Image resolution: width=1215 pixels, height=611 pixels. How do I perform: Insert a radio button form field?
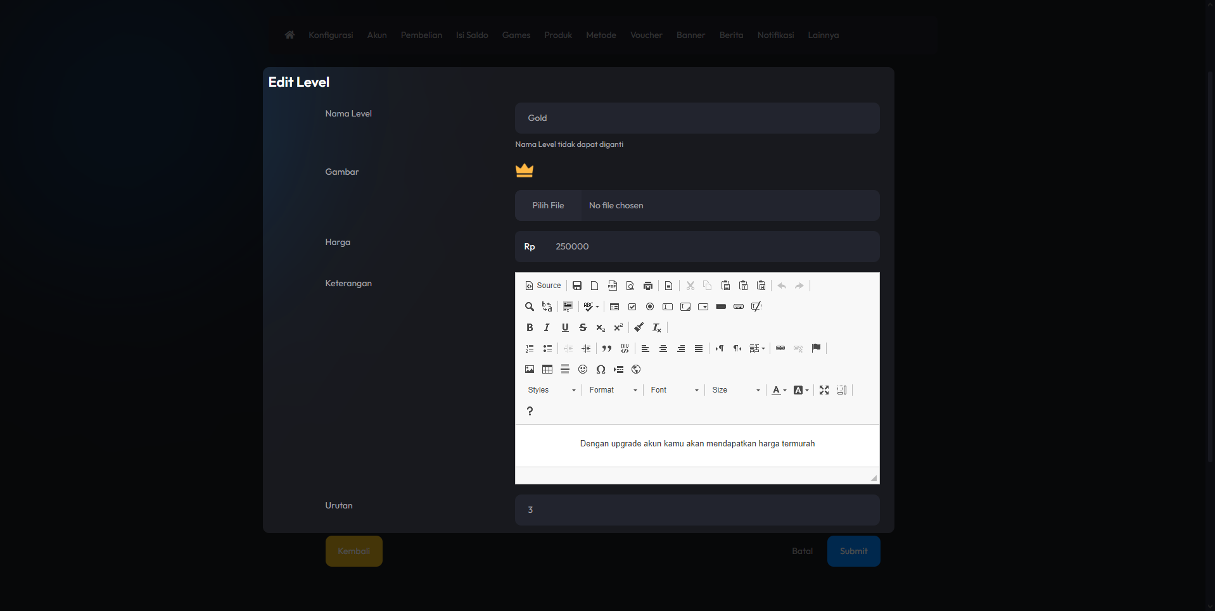pos(650,306)
